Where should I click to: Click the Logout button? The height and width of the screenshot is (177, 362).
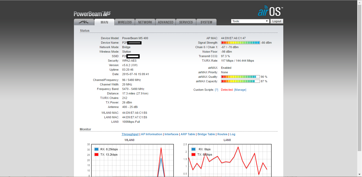pyautogui.click(x=277, y=21)
